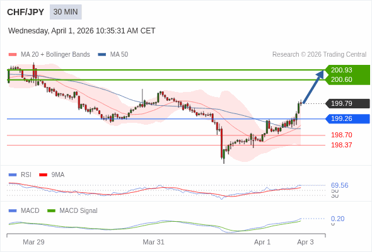The height and width of the screenshot is (252, 372).
Task: Click the 199.26 blue pivot price tag
Action: [348, 119]
